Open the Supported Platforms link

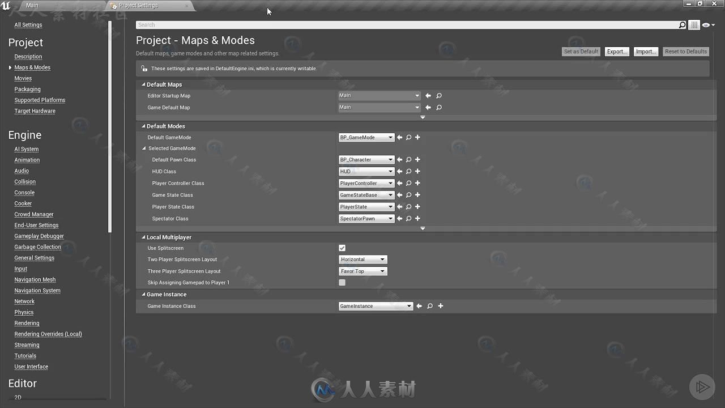tap(40, 100)
